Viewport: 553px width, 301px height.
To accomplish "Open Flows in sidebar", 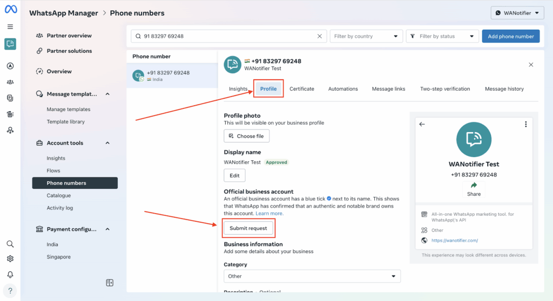I will coord(53,170).
